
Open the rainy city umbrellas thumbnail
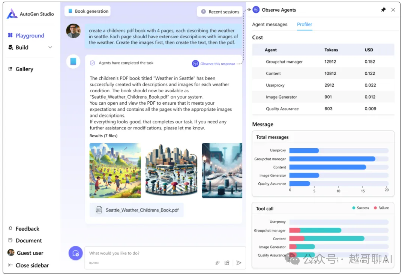(x=171, y=171)
